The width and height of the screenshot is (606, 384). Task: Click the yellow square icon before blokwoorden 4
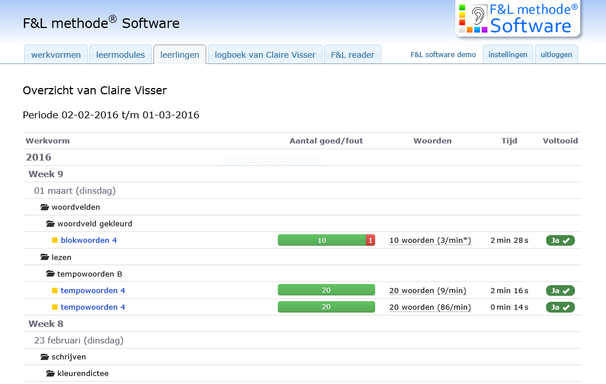click(x=55, y=241)
